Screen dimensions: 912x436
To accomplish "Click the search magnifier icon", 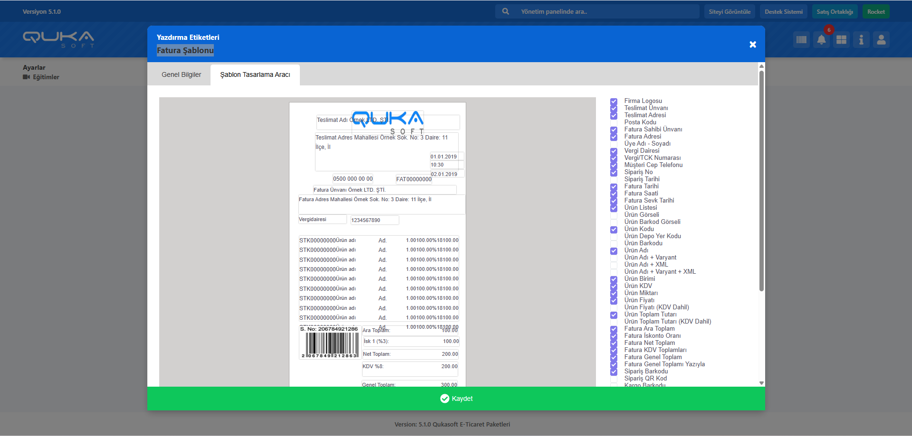I will tap(506, 11).
